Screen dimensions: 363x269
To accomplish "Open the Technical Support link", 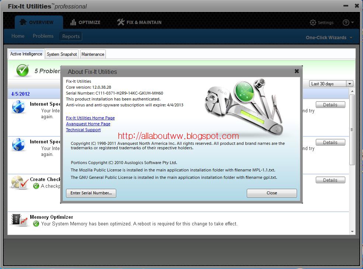I will (x=83, y=130).
